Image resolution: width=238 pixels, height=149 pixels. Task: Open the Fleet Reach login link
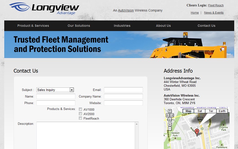216,5
